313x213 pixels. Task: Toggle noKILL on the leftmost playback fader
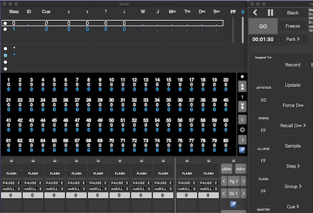pyautogui.click(x=8, y=189)
